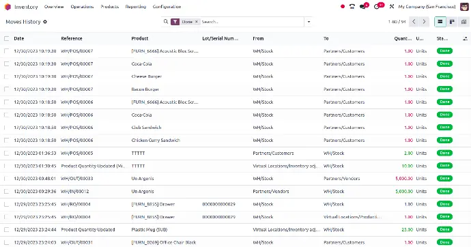Image resolution: width=471 pixels, height=247 pixels.
Task: Sort by the Date column header
Action: point(19,38)
